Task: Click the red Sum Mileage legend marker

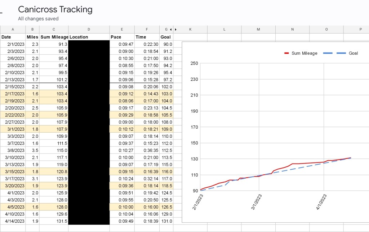Action: [x=287, y=53]
